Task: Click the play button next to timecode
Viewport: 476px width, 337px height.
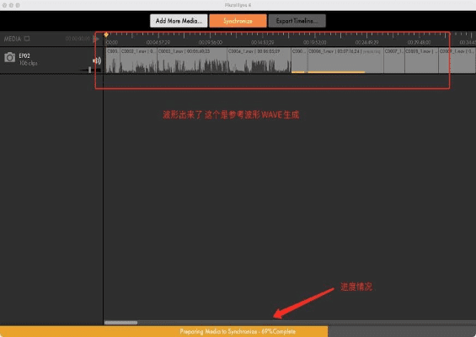Action: click(x=96, y=39)
